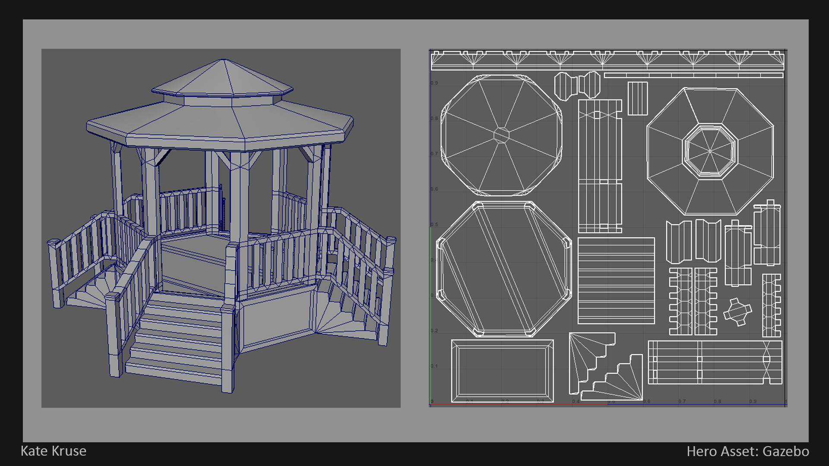Select the small striped square UV shell

pos(637,98)
